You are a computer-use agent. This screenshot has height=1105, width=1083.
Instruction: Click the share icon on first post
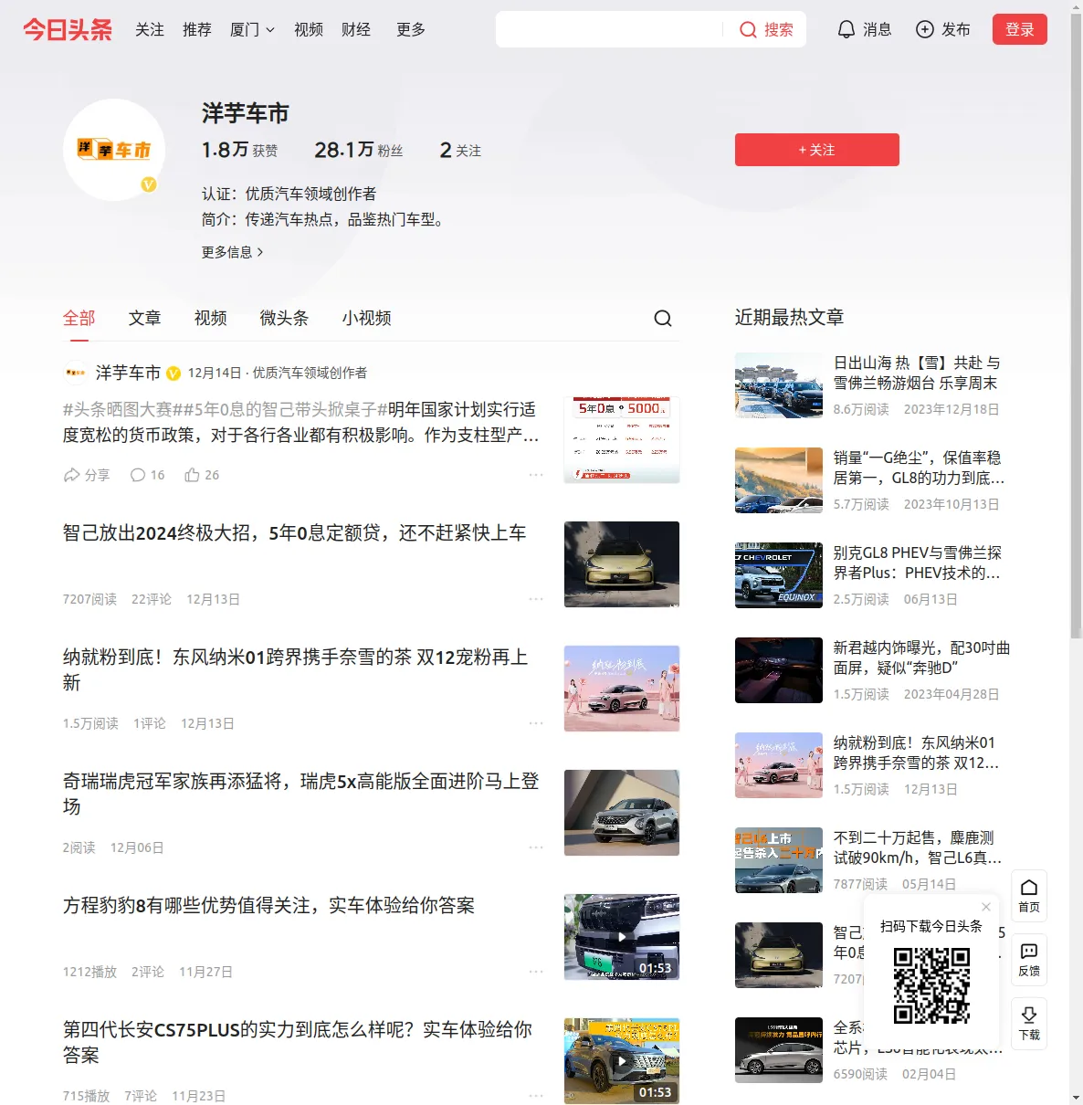pyautogui.click(x=71, y=475)
